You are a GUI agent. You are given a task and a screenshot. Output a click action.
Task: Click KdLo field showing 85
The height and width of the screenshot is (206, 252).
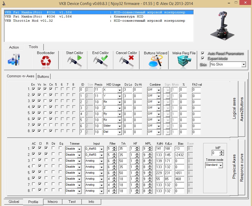click(168, 179)
